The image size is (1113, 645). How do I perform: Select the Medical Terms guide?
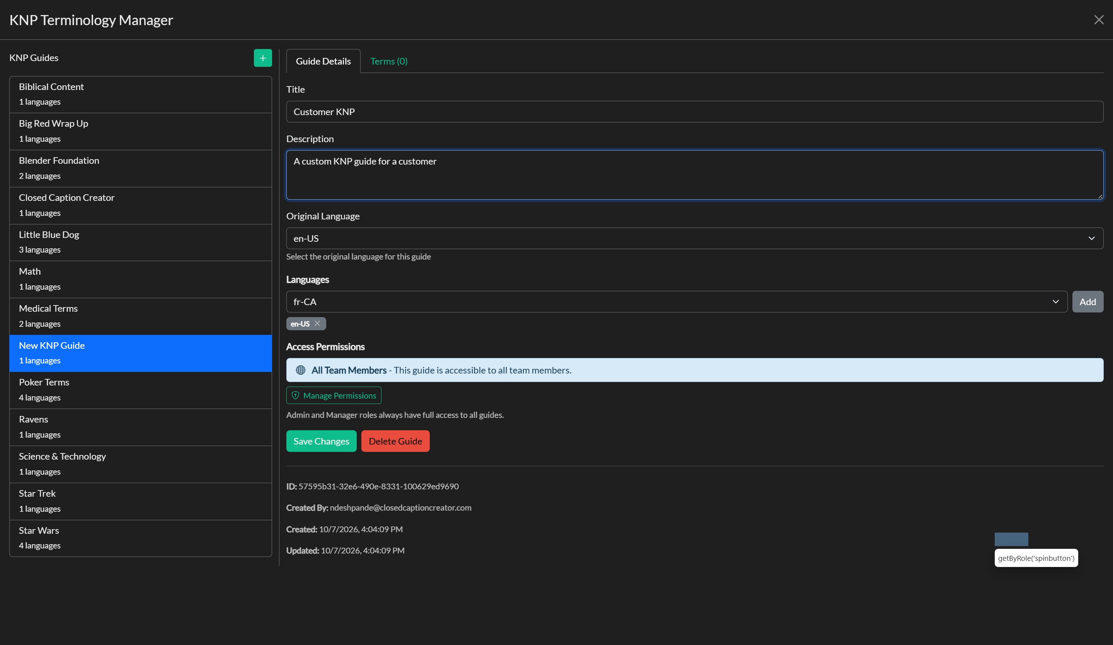pyautogui.click(x=140, y=317)
